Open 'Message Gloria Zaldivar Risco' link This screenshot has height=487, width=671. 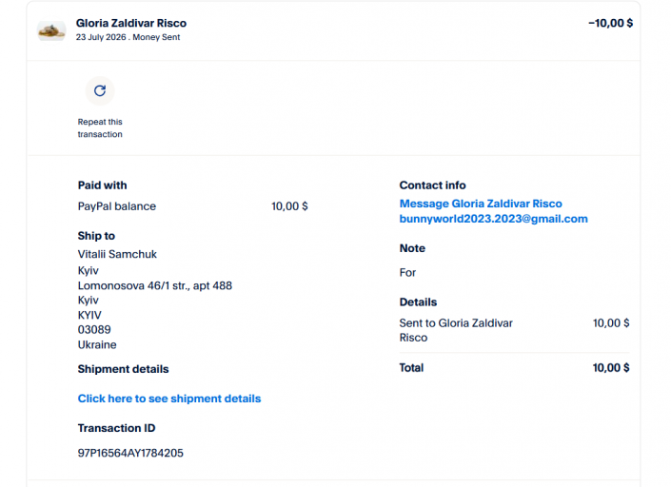(x=481, y=204)
